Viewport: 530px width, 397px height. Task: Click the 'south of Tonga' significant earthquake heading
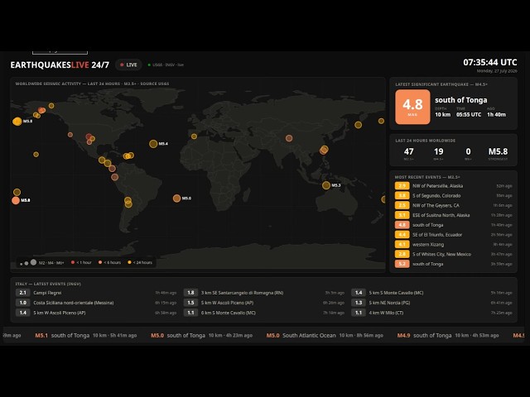point(461,100)
